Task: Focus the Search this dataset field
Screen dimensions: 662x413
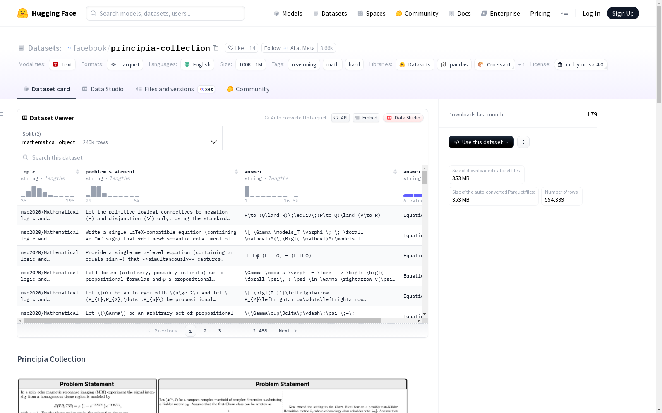Action: [223, 157]
